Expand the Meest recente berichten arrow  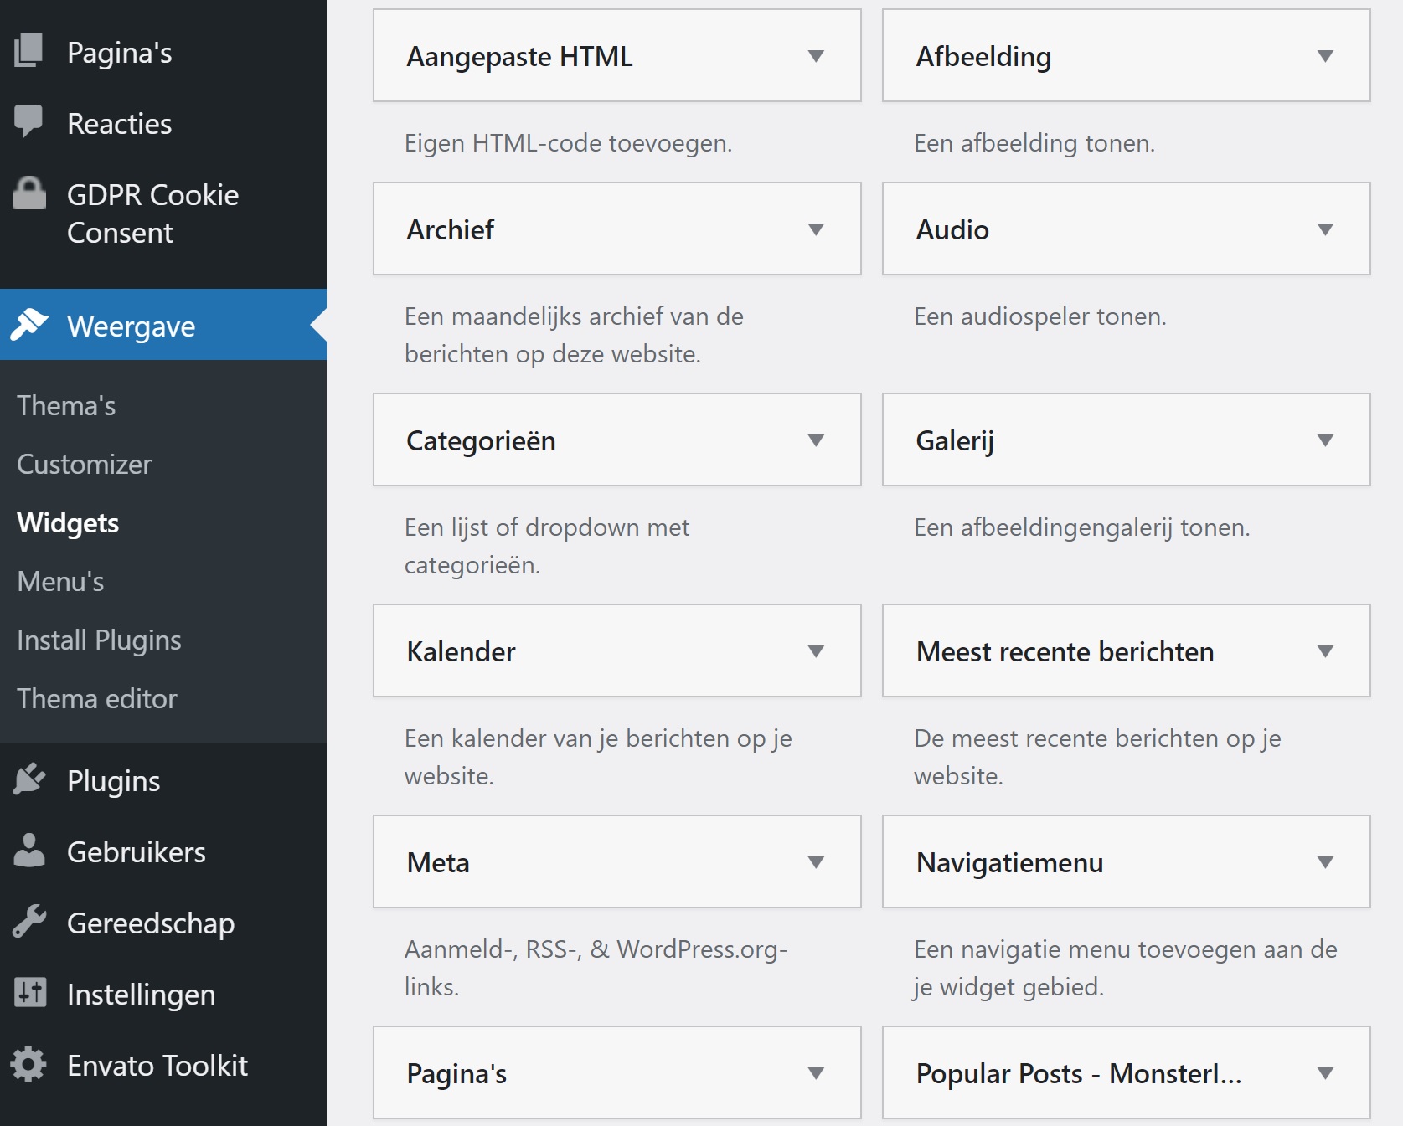coord(1325,651)
